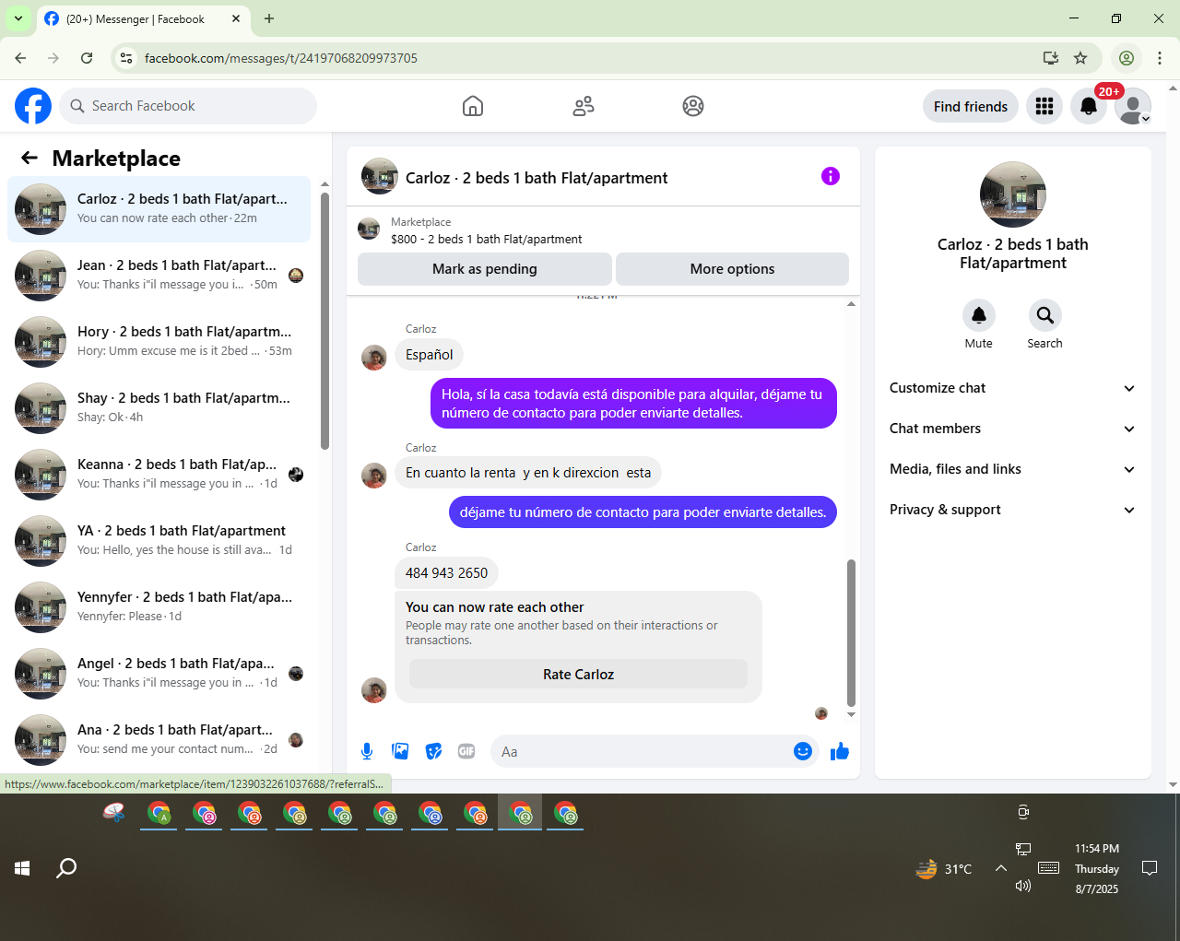
Task: Click the More options button
Action: [x=732, y=269]
